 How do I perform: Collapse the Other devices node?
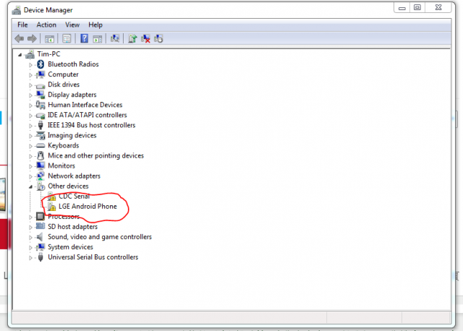pyautogui.click(x=30, y=186)
